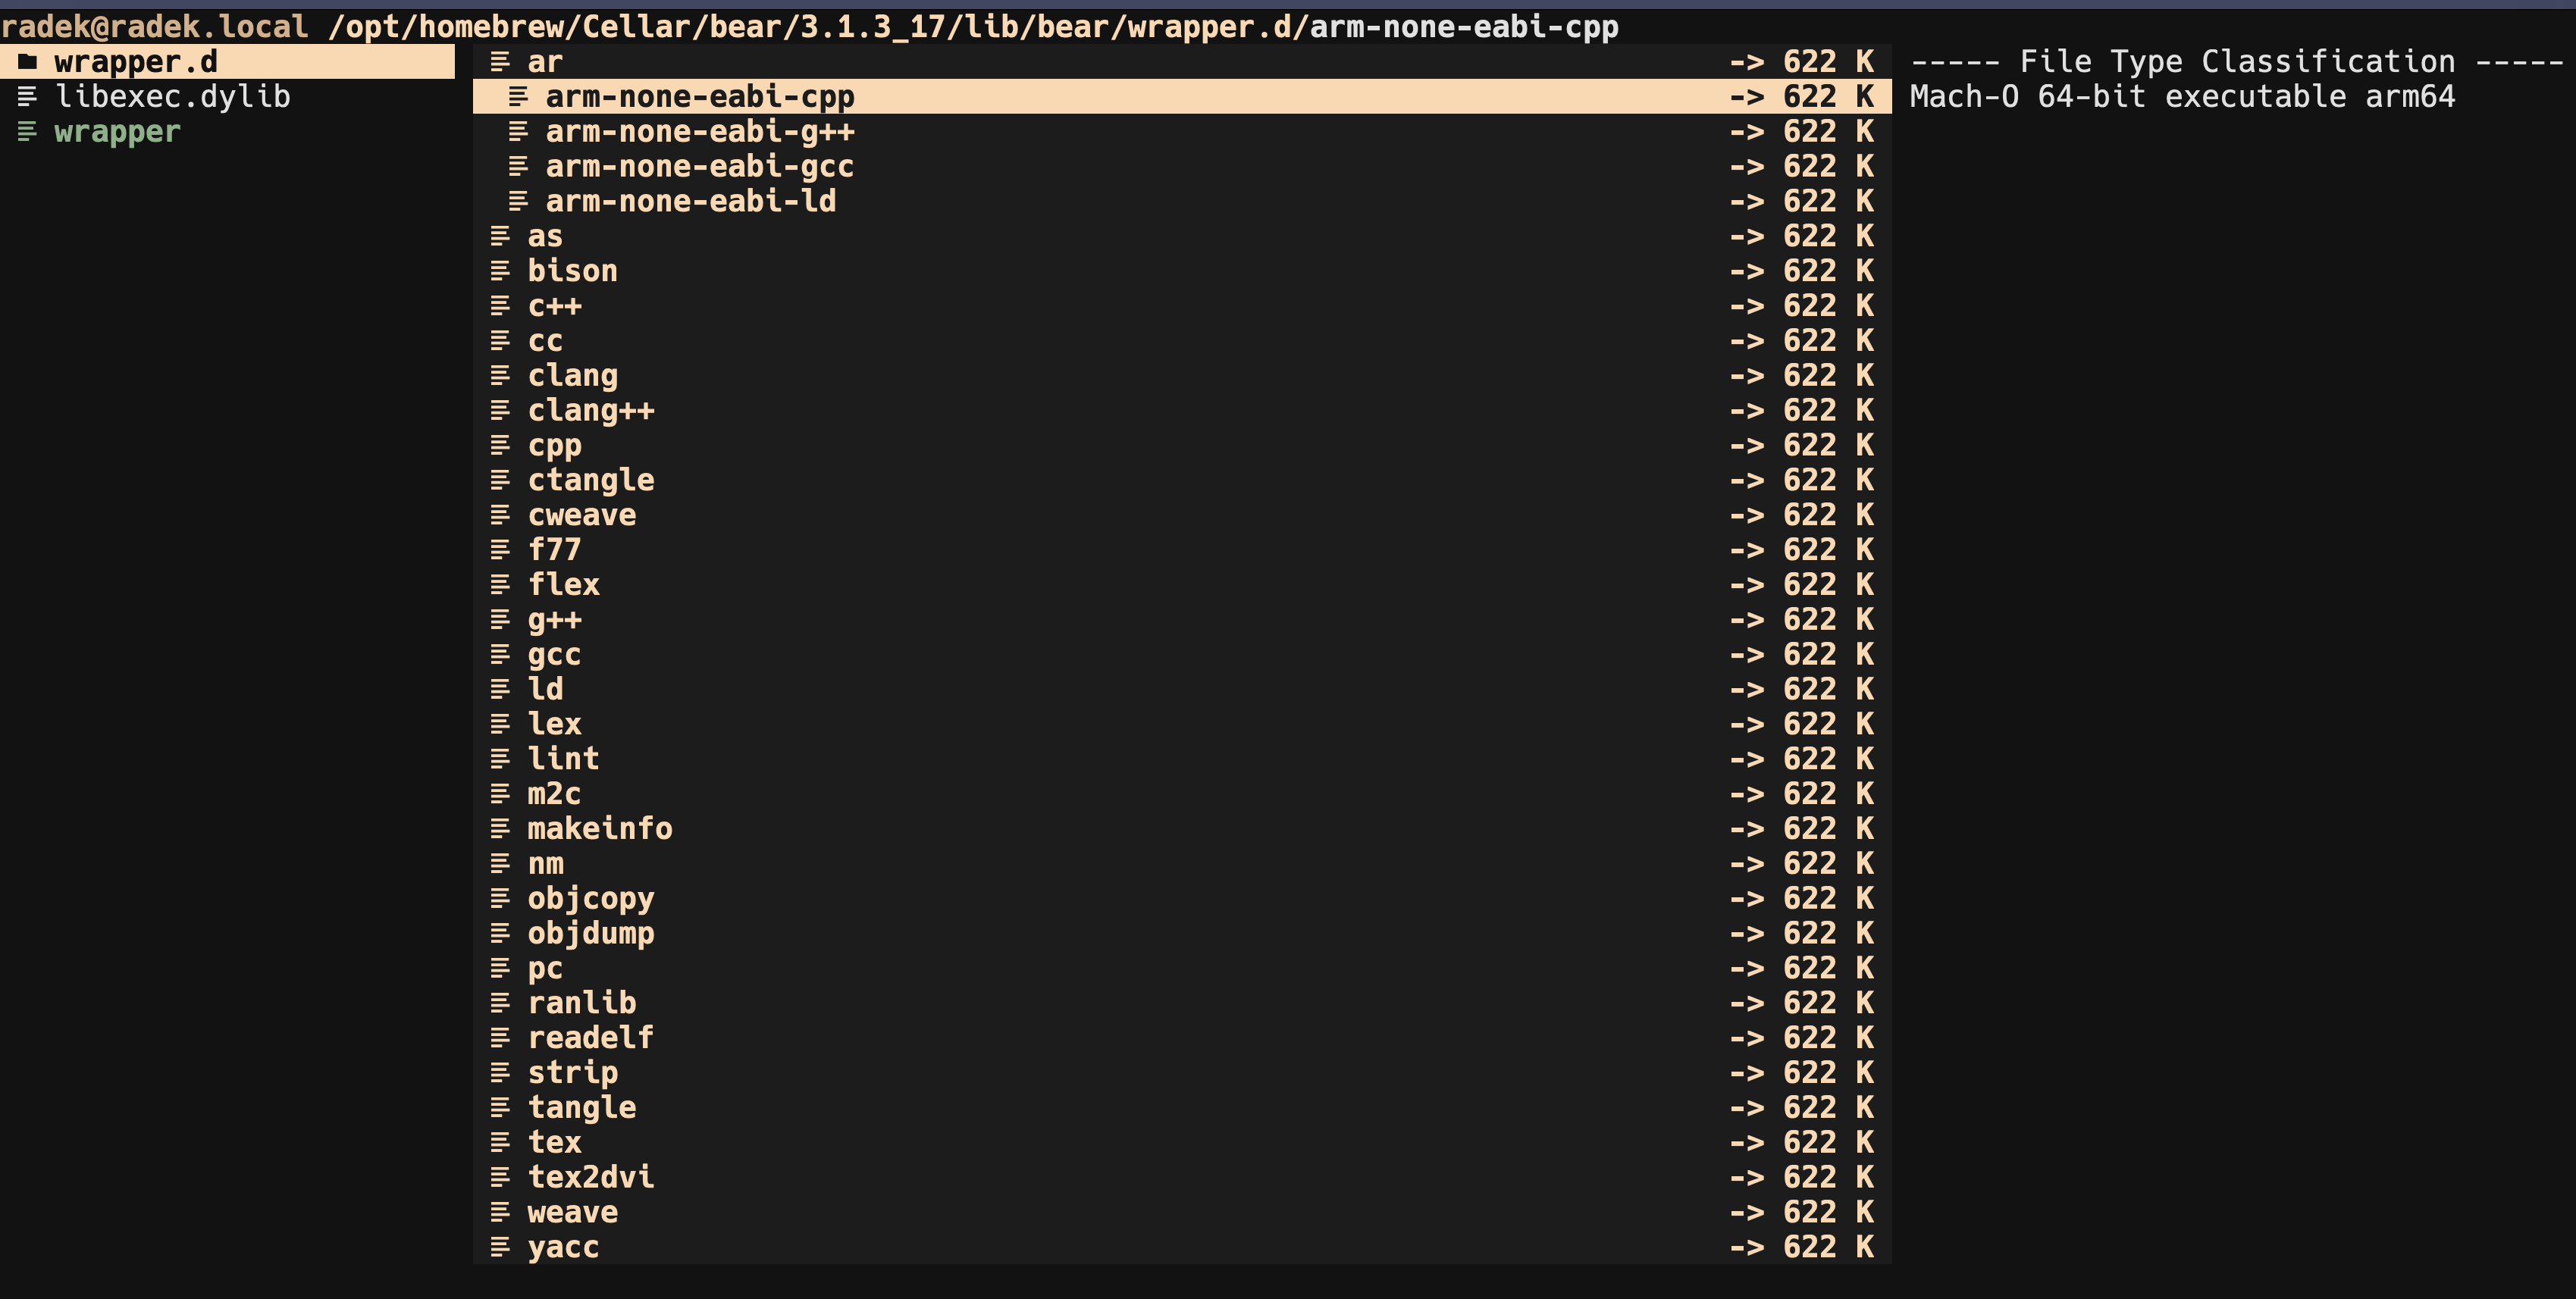The width and height of the screenshot is (2576, 1299).
Task: Click the file icon next to makeinfo
Action: point(500,828)
